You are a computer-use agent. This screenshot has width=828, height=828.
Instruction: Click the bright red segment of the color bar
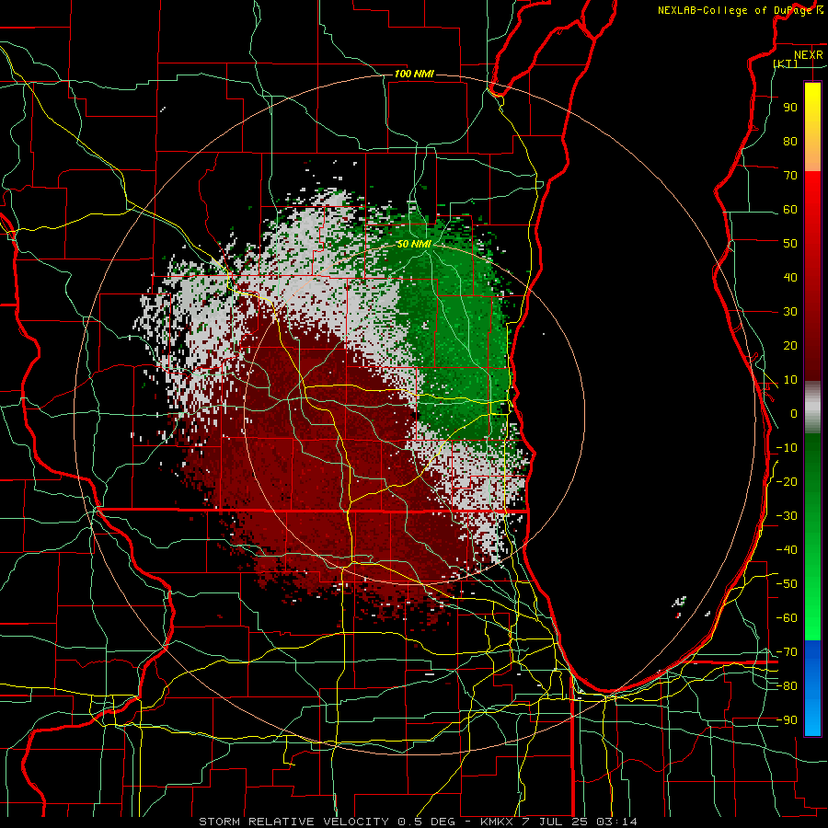(812, 188)
